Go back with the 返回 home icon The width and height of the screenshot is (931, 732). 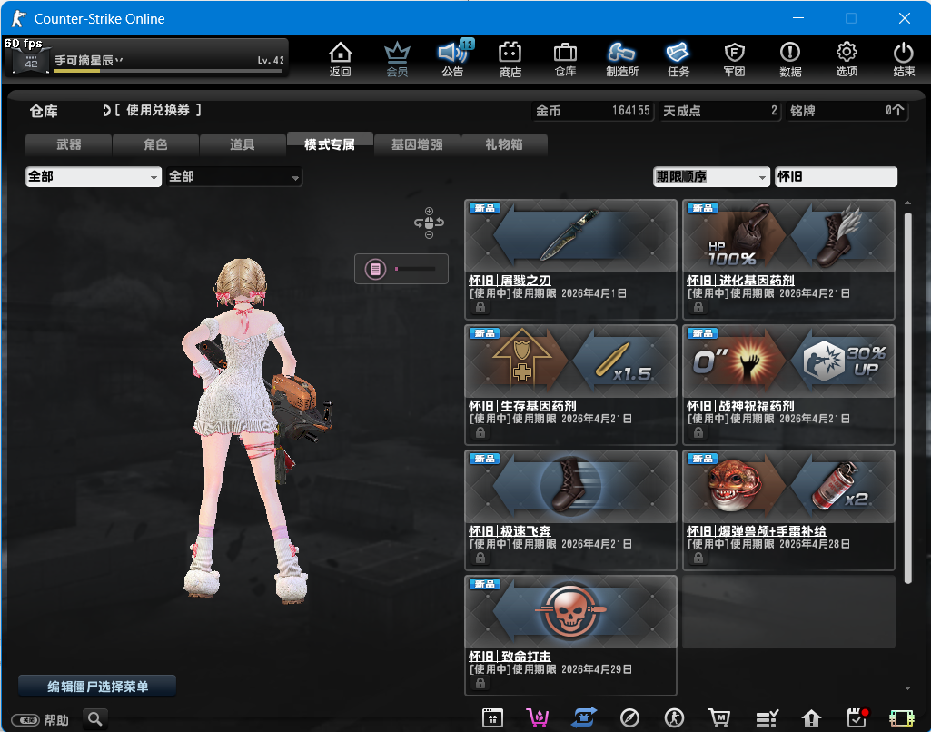(341, 59)
